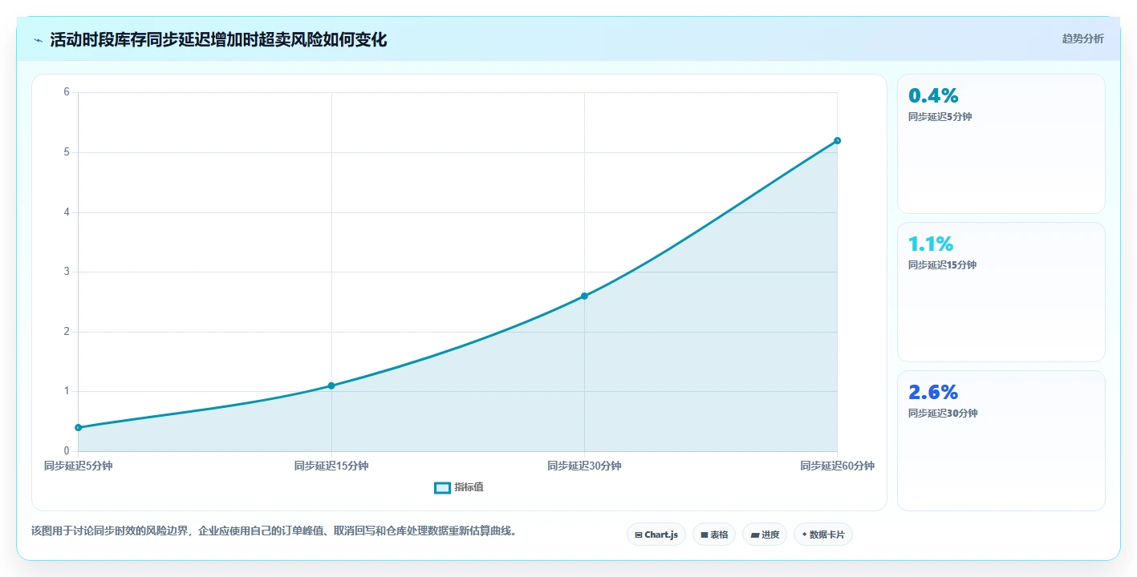This screenshot has width=1137, height=577.
Task: Click the 1.1% value text
Action: coord(931,244)
